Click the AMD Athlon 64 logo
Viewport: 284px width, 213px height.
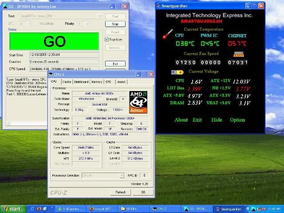pyautogui.click(x=138, y=102)
